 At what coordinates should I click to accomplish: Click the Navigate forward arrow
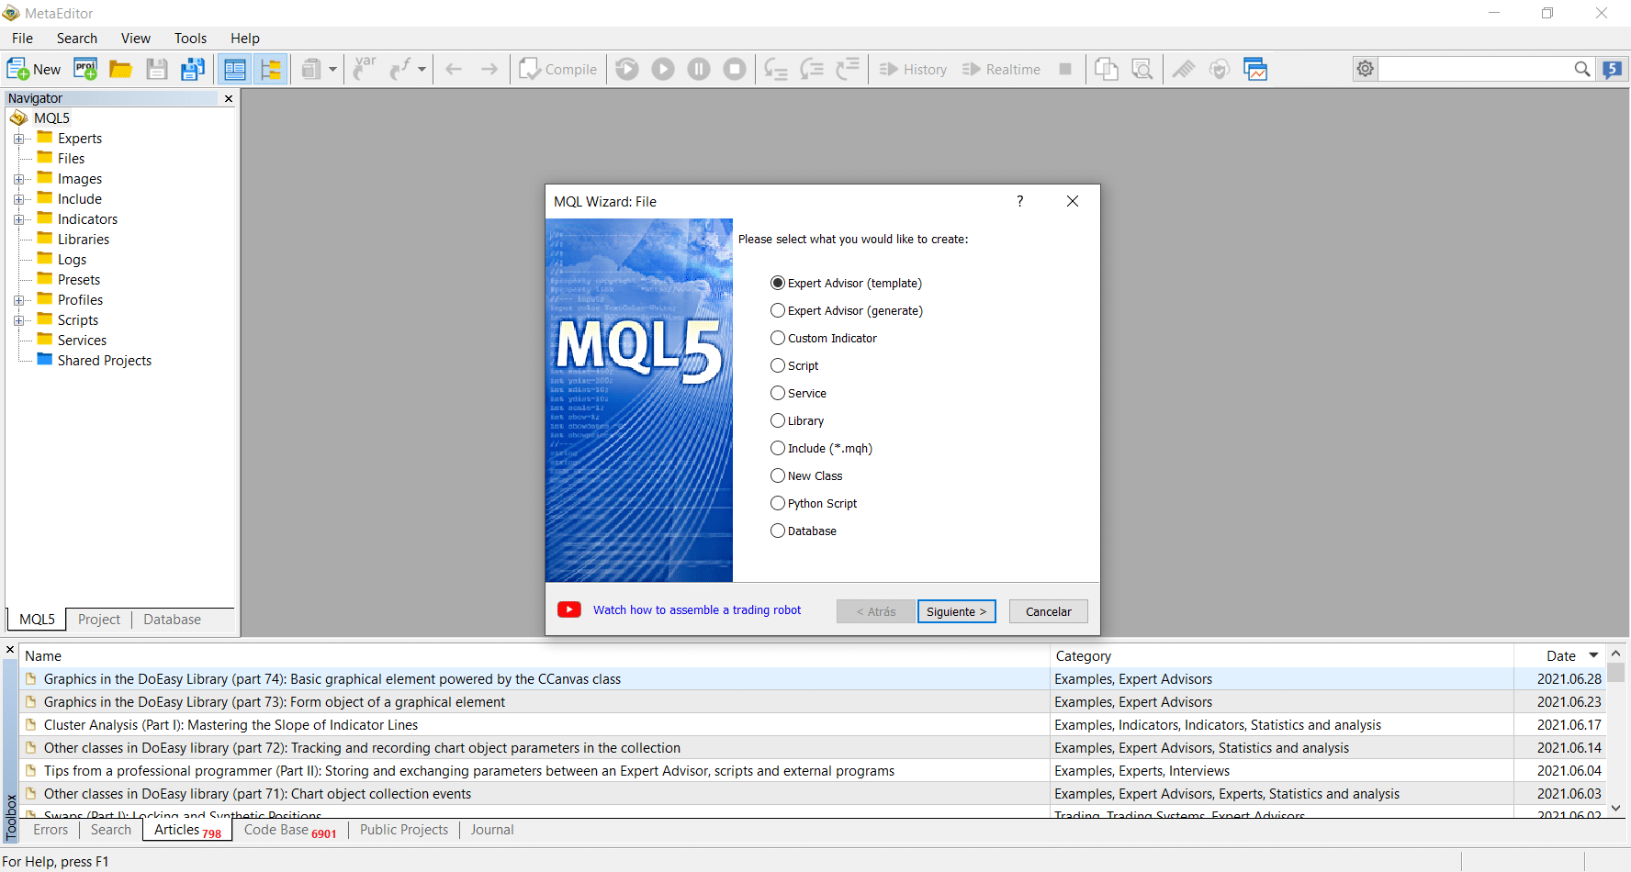pos(489,69)
